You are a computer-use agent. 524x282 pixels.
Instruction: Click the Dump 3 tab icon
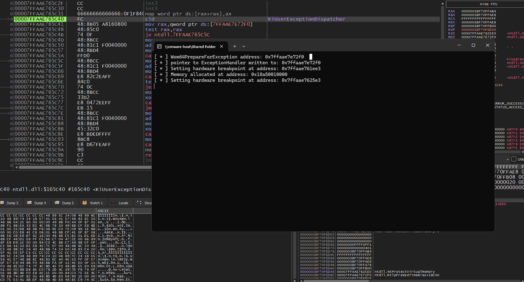coord(2,203)
